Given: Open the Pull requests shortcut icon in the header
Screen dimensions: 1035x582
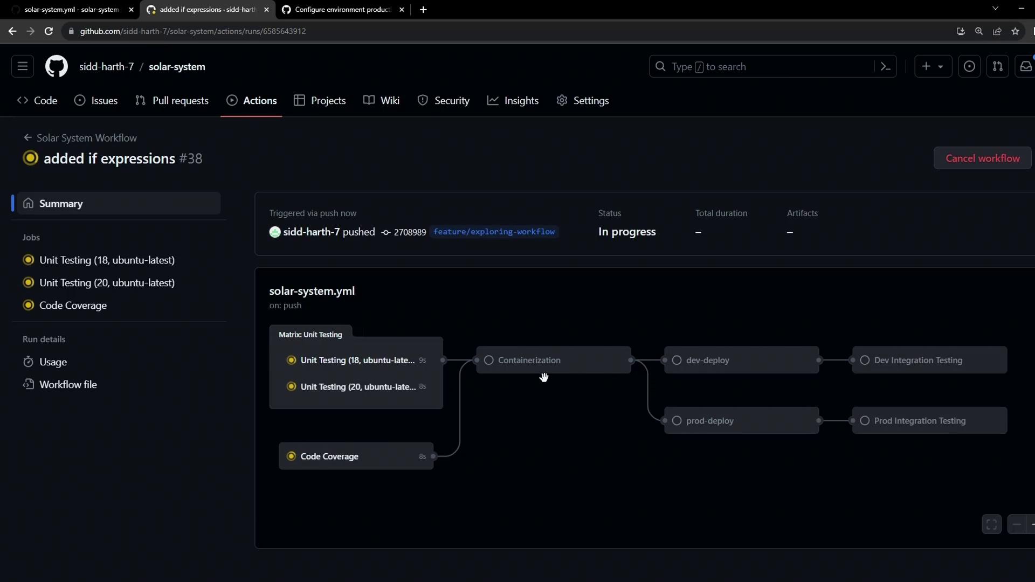Looking at the screenshot, I should click(x=997, y=67).
